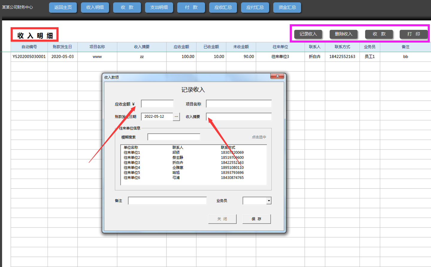Select 往来单位4 row in the list
431x267 pixels.
click(x=193, y=168)
